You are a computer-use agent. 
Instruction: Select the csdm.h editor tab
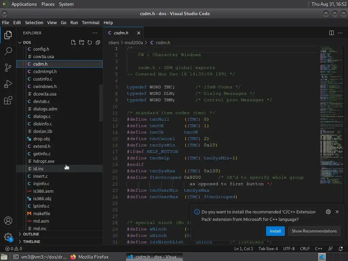pos(123,33)
